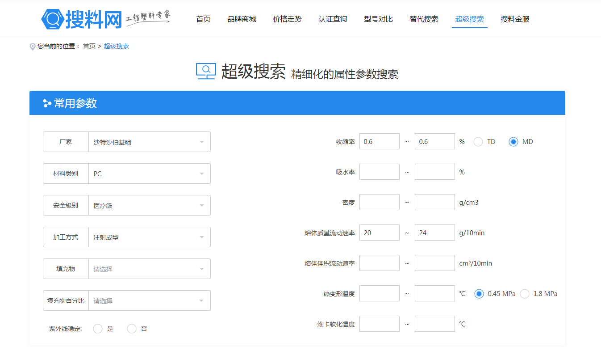Open the 填充物 filler dropdown
The width and height of the screenshot is (601, 347).
coord(149,269)
